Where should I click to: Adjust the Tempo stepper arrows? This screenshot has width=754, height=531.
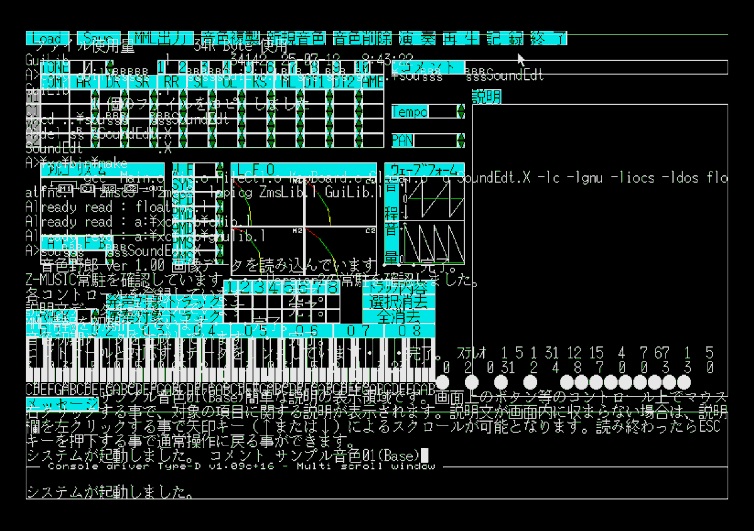[461, 112]
